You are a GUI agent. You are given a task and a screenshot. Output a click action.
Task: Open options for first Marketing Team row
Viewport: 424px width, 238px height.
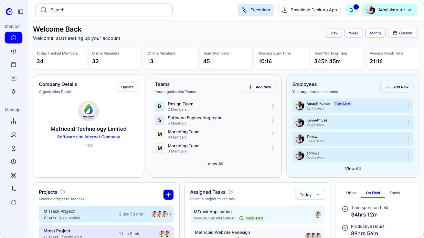[x=273, y=134]
